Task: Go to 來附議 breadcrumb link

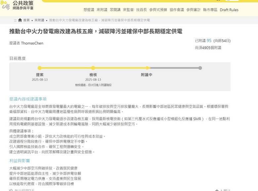Action: point(39,20)
